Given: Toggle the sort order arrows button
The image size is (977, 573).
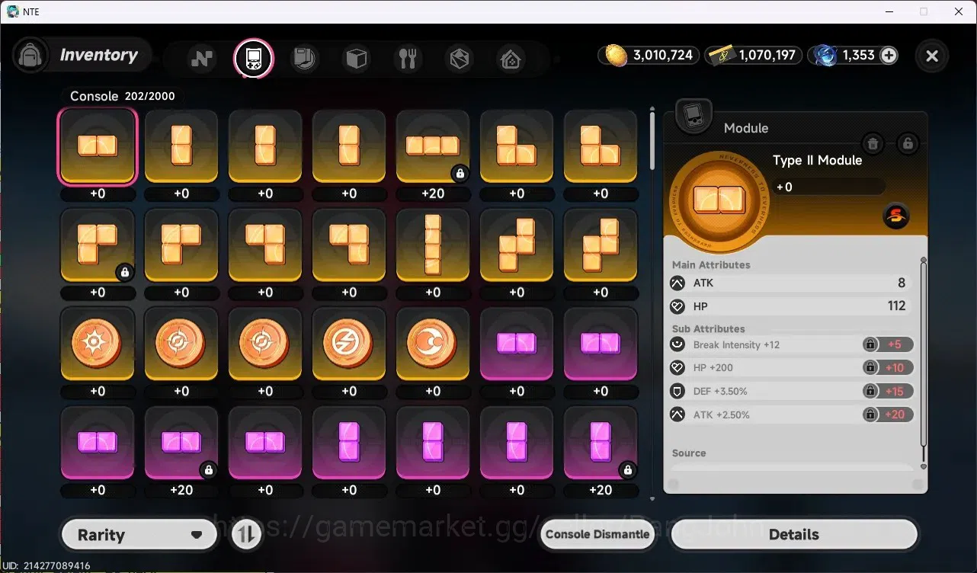Looking at the screenshot, I should coord(245,534).
